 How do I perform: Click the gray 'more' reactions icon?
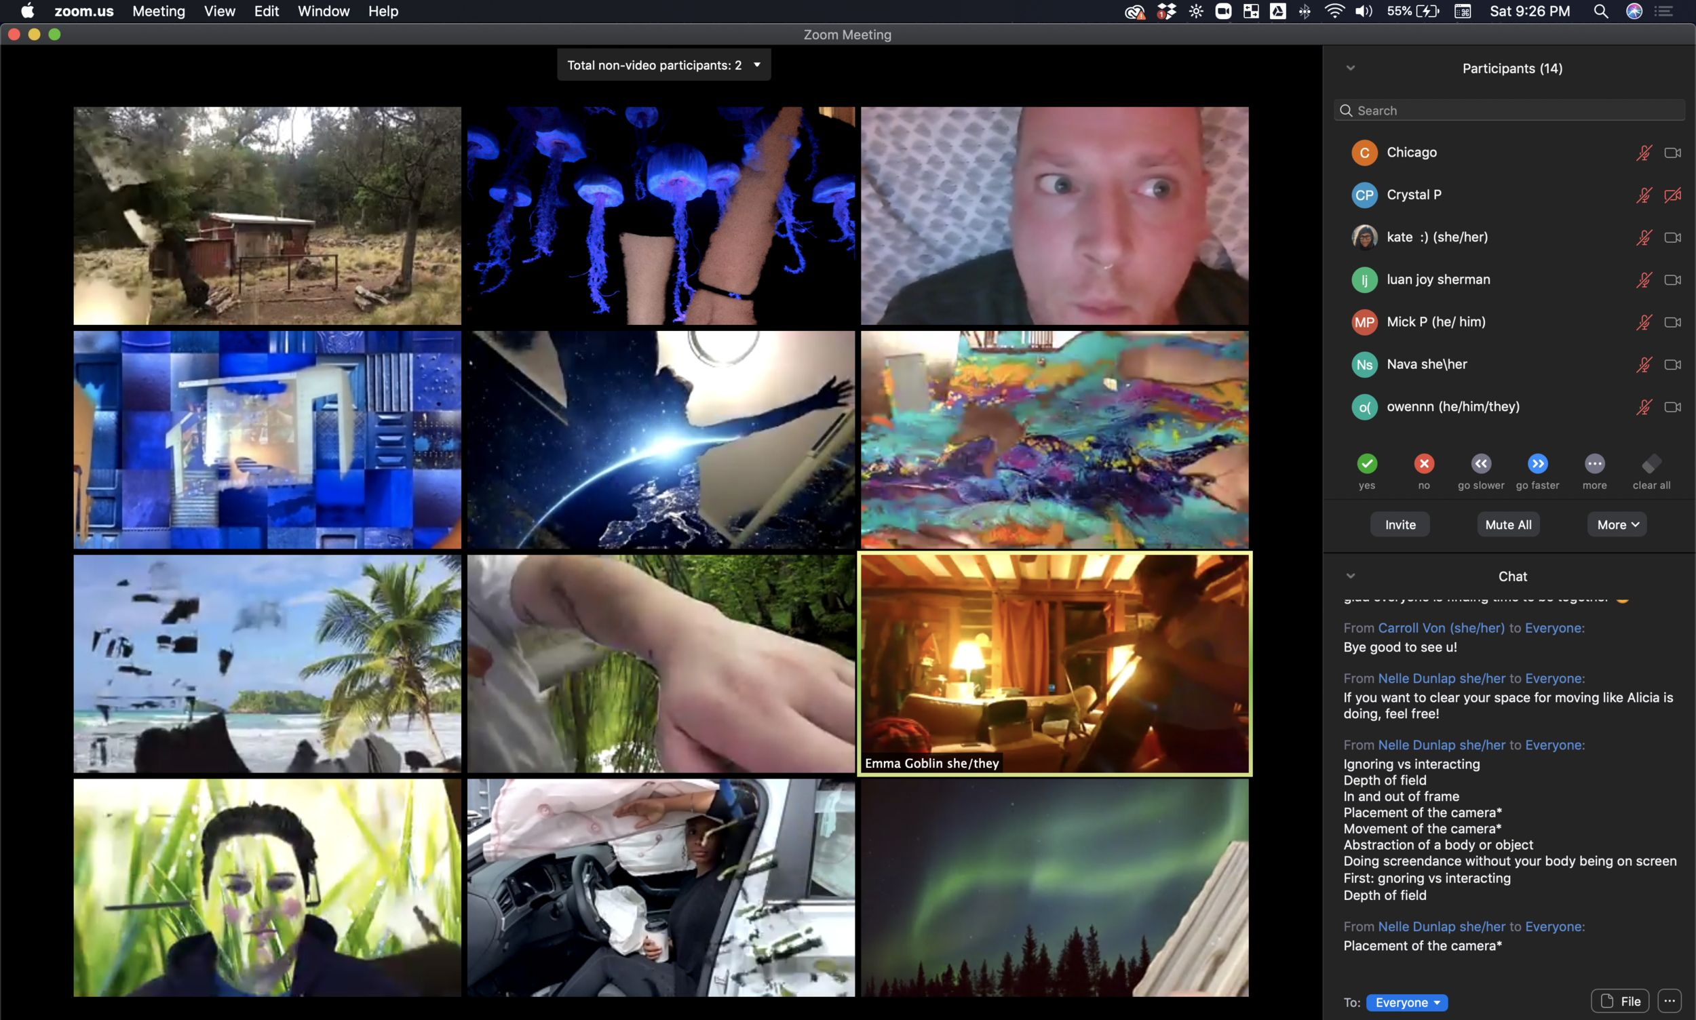coord(1594,464)
